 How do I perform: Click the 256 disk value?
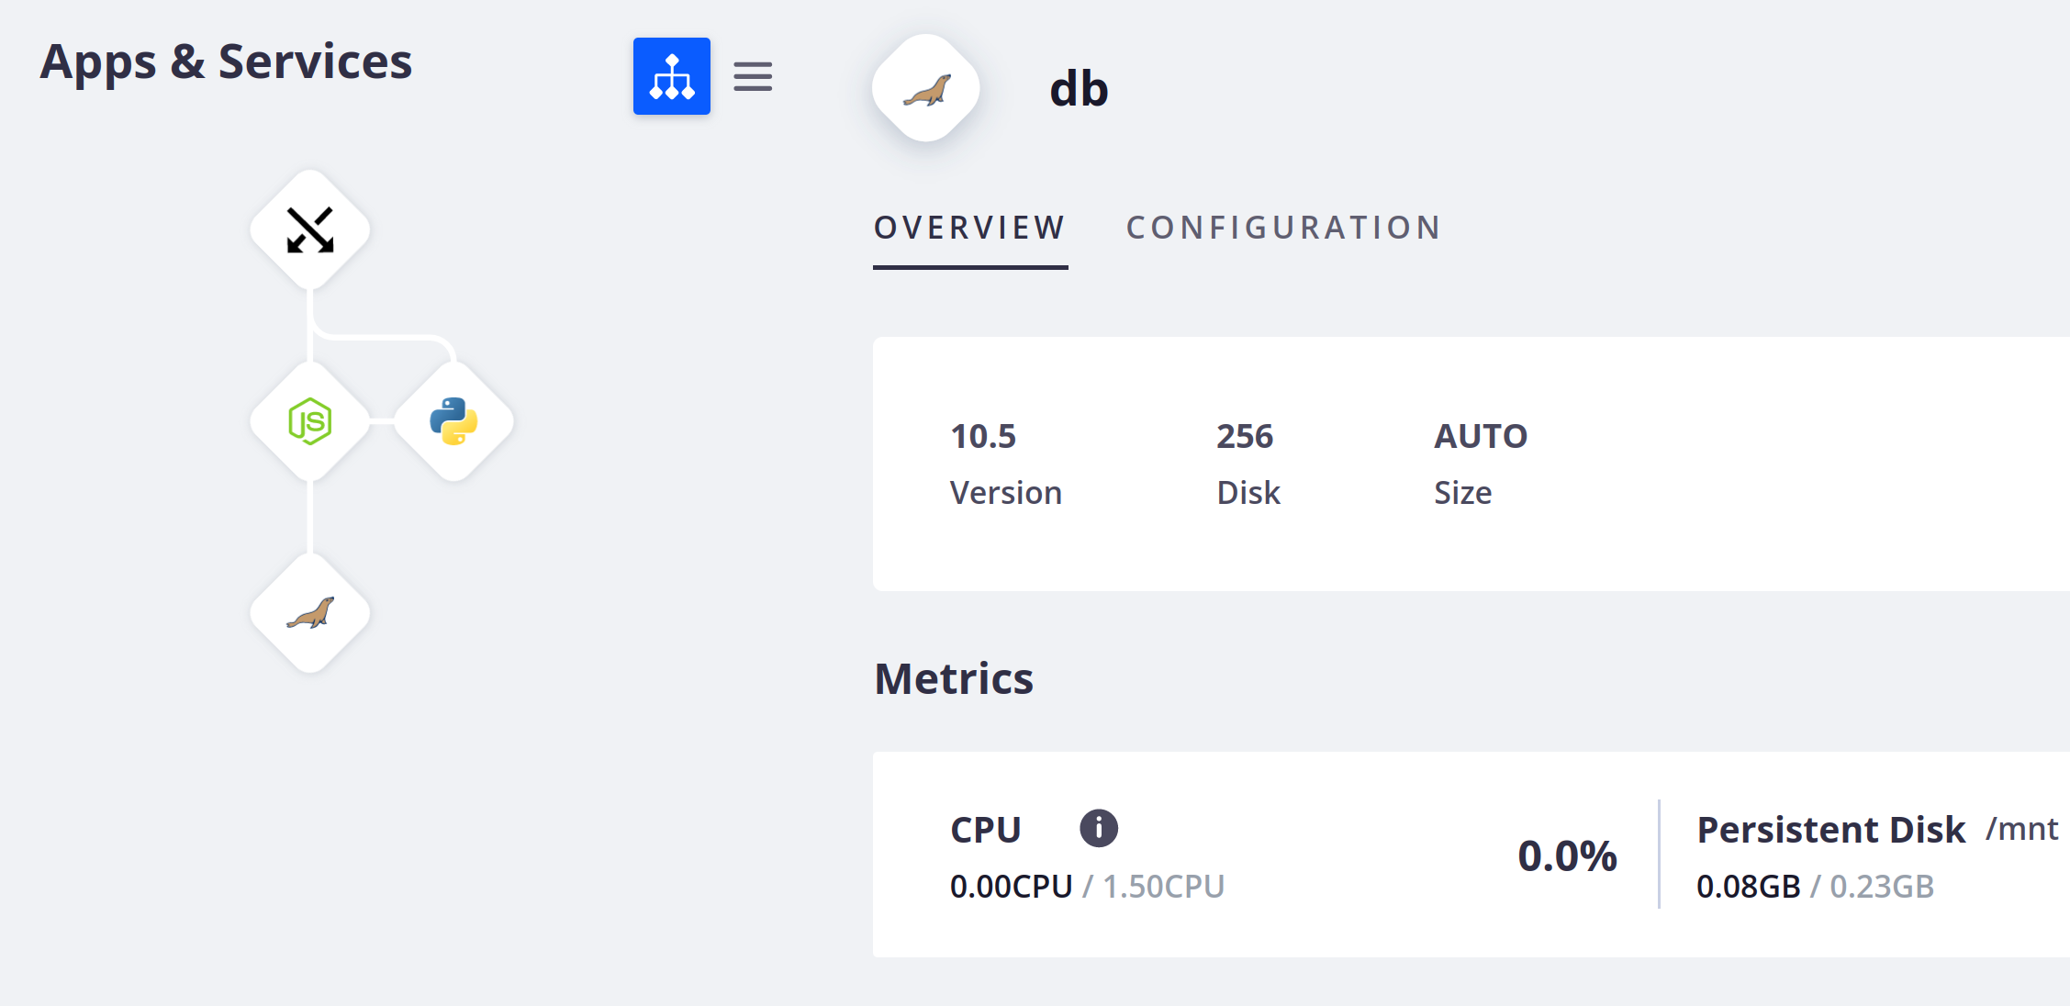pyautogui.click(x=1244, y=436)
